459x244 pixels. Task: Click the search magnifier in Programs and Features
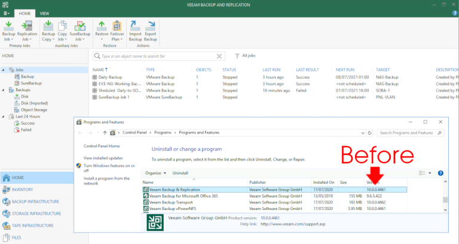(439, 132)
